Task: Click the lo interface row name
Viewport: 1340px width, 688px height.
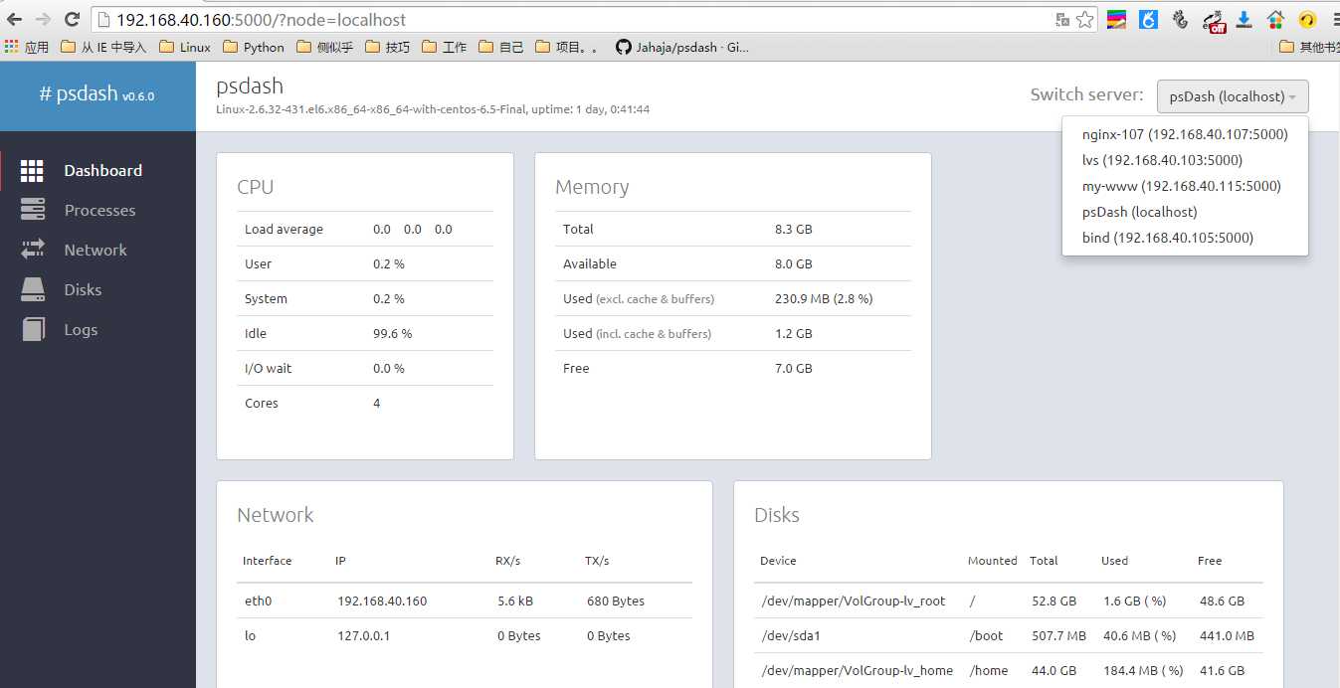Action: (250, 635)
